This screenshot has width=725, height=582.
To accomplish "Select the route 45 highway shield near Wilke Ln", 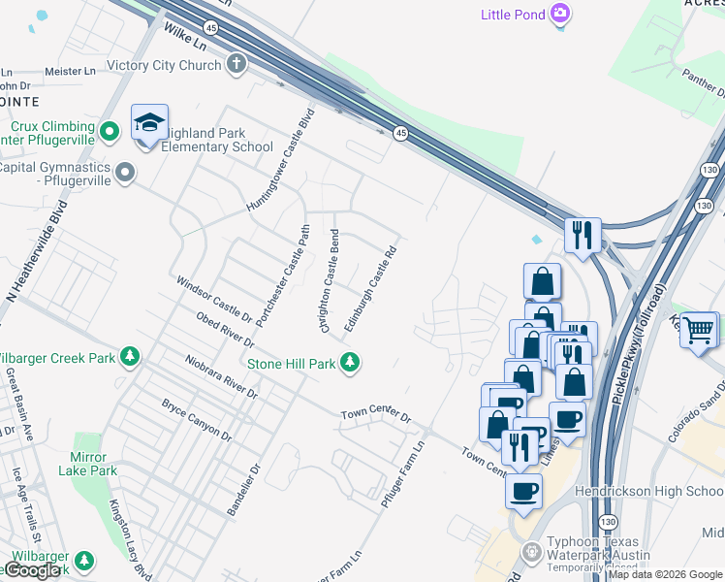I will pyautogui.click(x=211, y=28).
